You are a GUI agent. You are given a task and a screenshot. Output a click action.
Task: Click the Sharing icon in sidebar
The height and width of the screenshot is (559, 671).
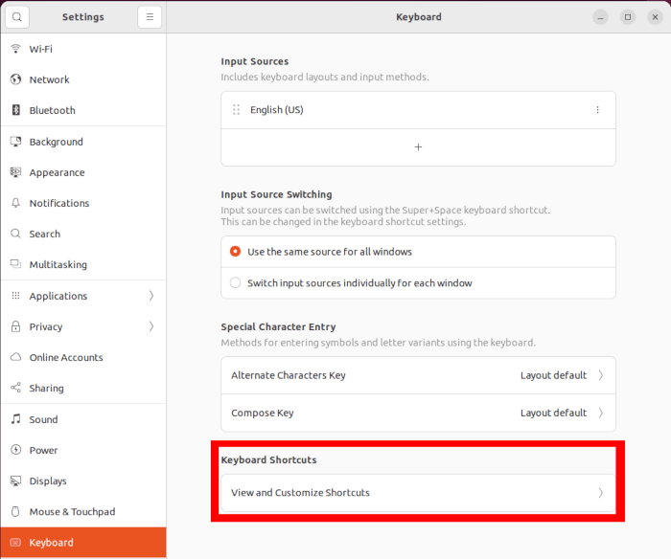pyautogui.click(x=15, y=388)
